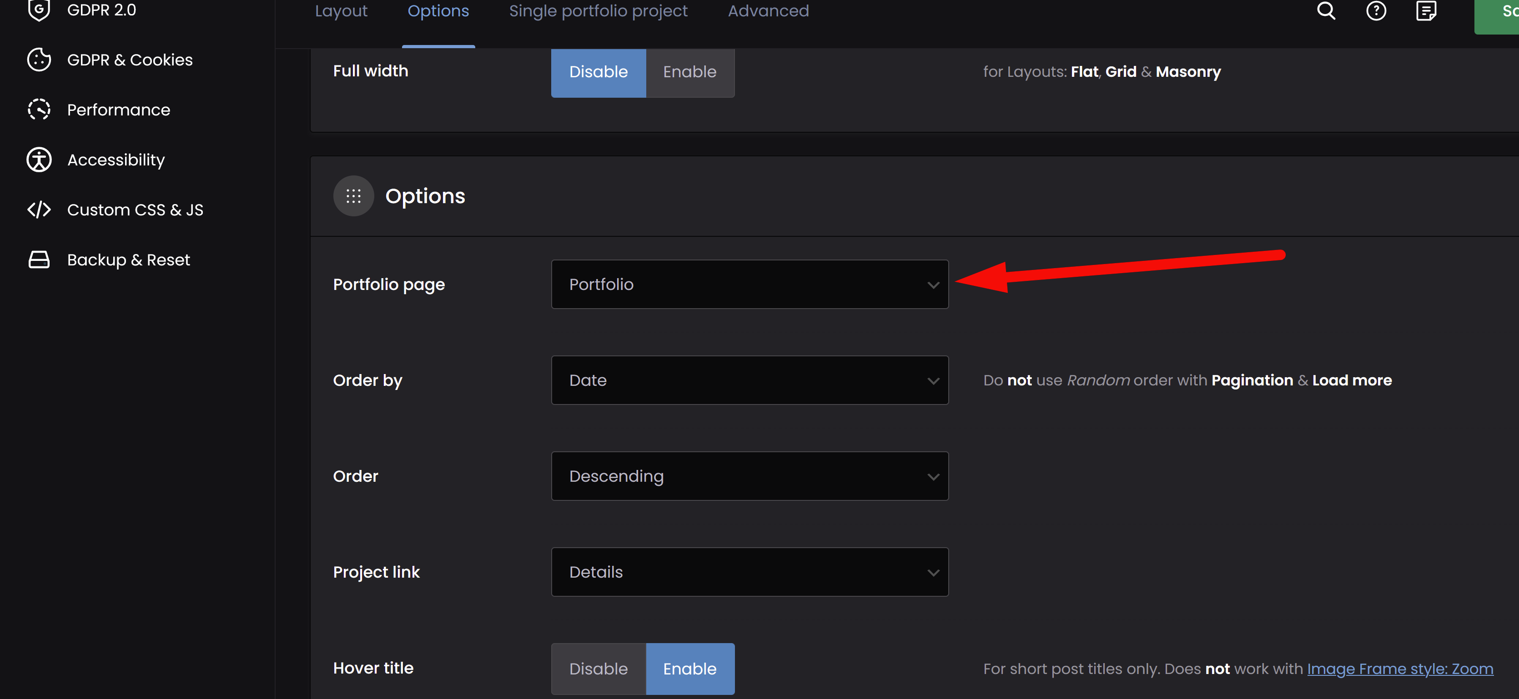Click the Performance gauge icon
The height and width of the screenshot is (699, 1519).
pyautogui.click(x=39, y=110)
